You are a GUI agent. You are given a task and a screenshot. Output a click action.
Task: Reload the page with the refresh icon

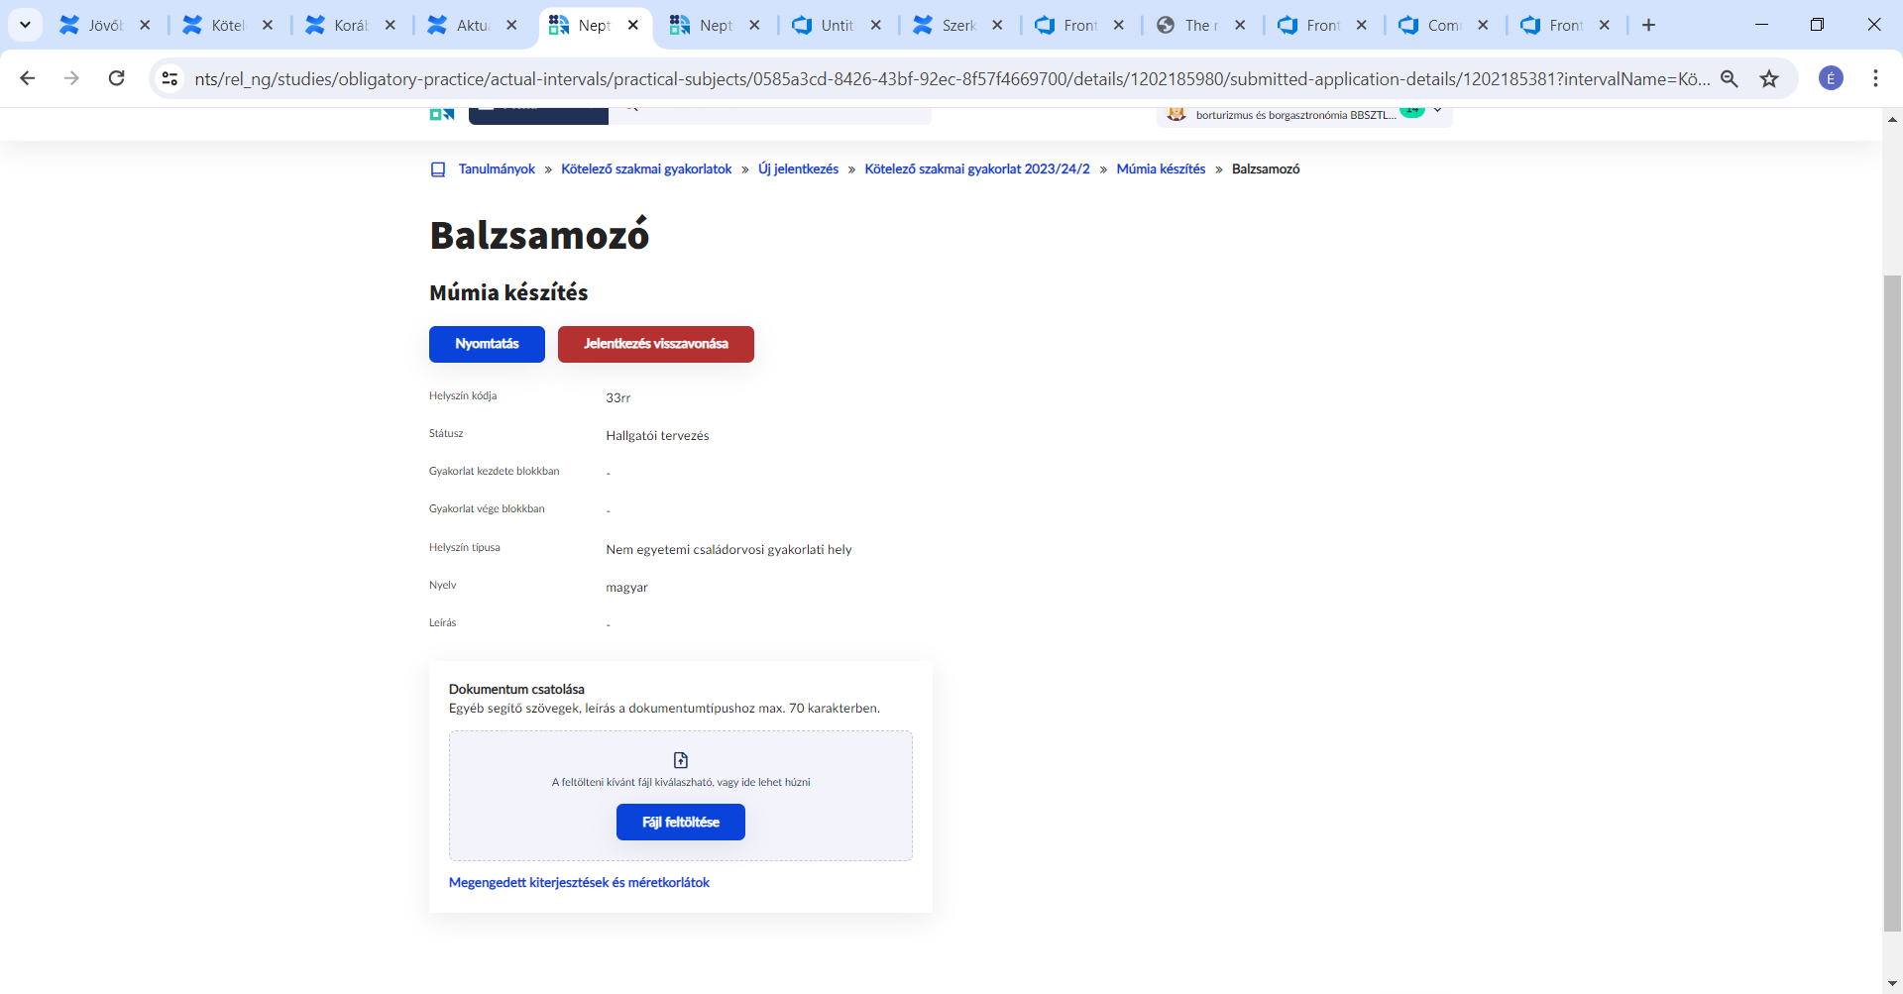(x=116, y=78)
